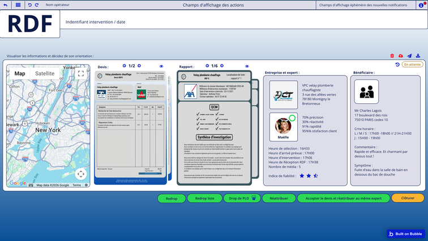Click the Réattribuer button
Viewport: 428px width, 241px height.
pyautogui.click(x=279, y=198)
